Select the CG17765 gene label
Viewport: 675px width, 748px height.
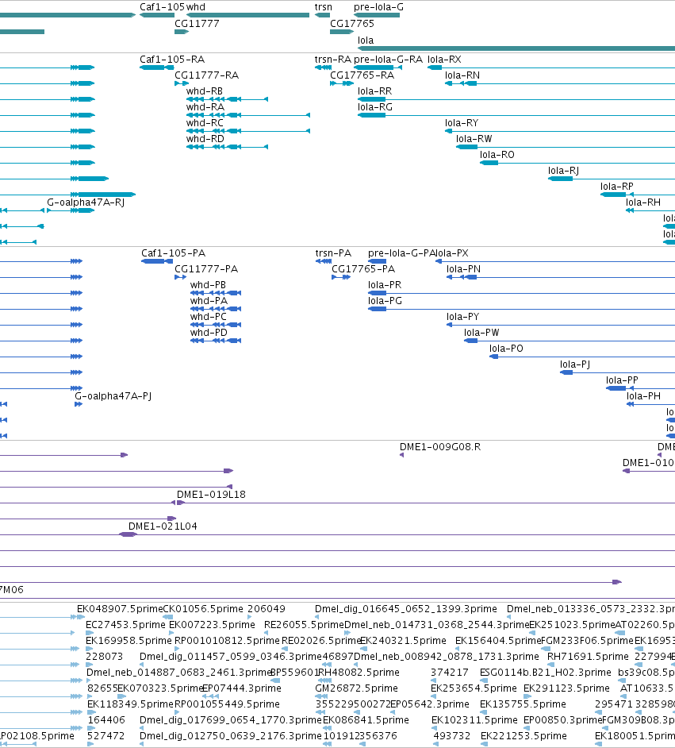click(x=352, y=23)
